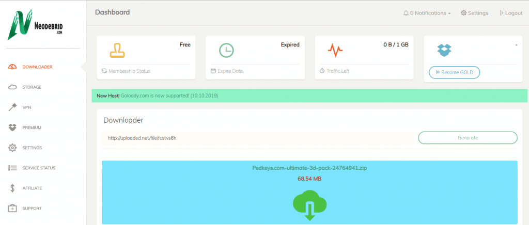
Task: Click the Expired date value
Action: (290, 44)
